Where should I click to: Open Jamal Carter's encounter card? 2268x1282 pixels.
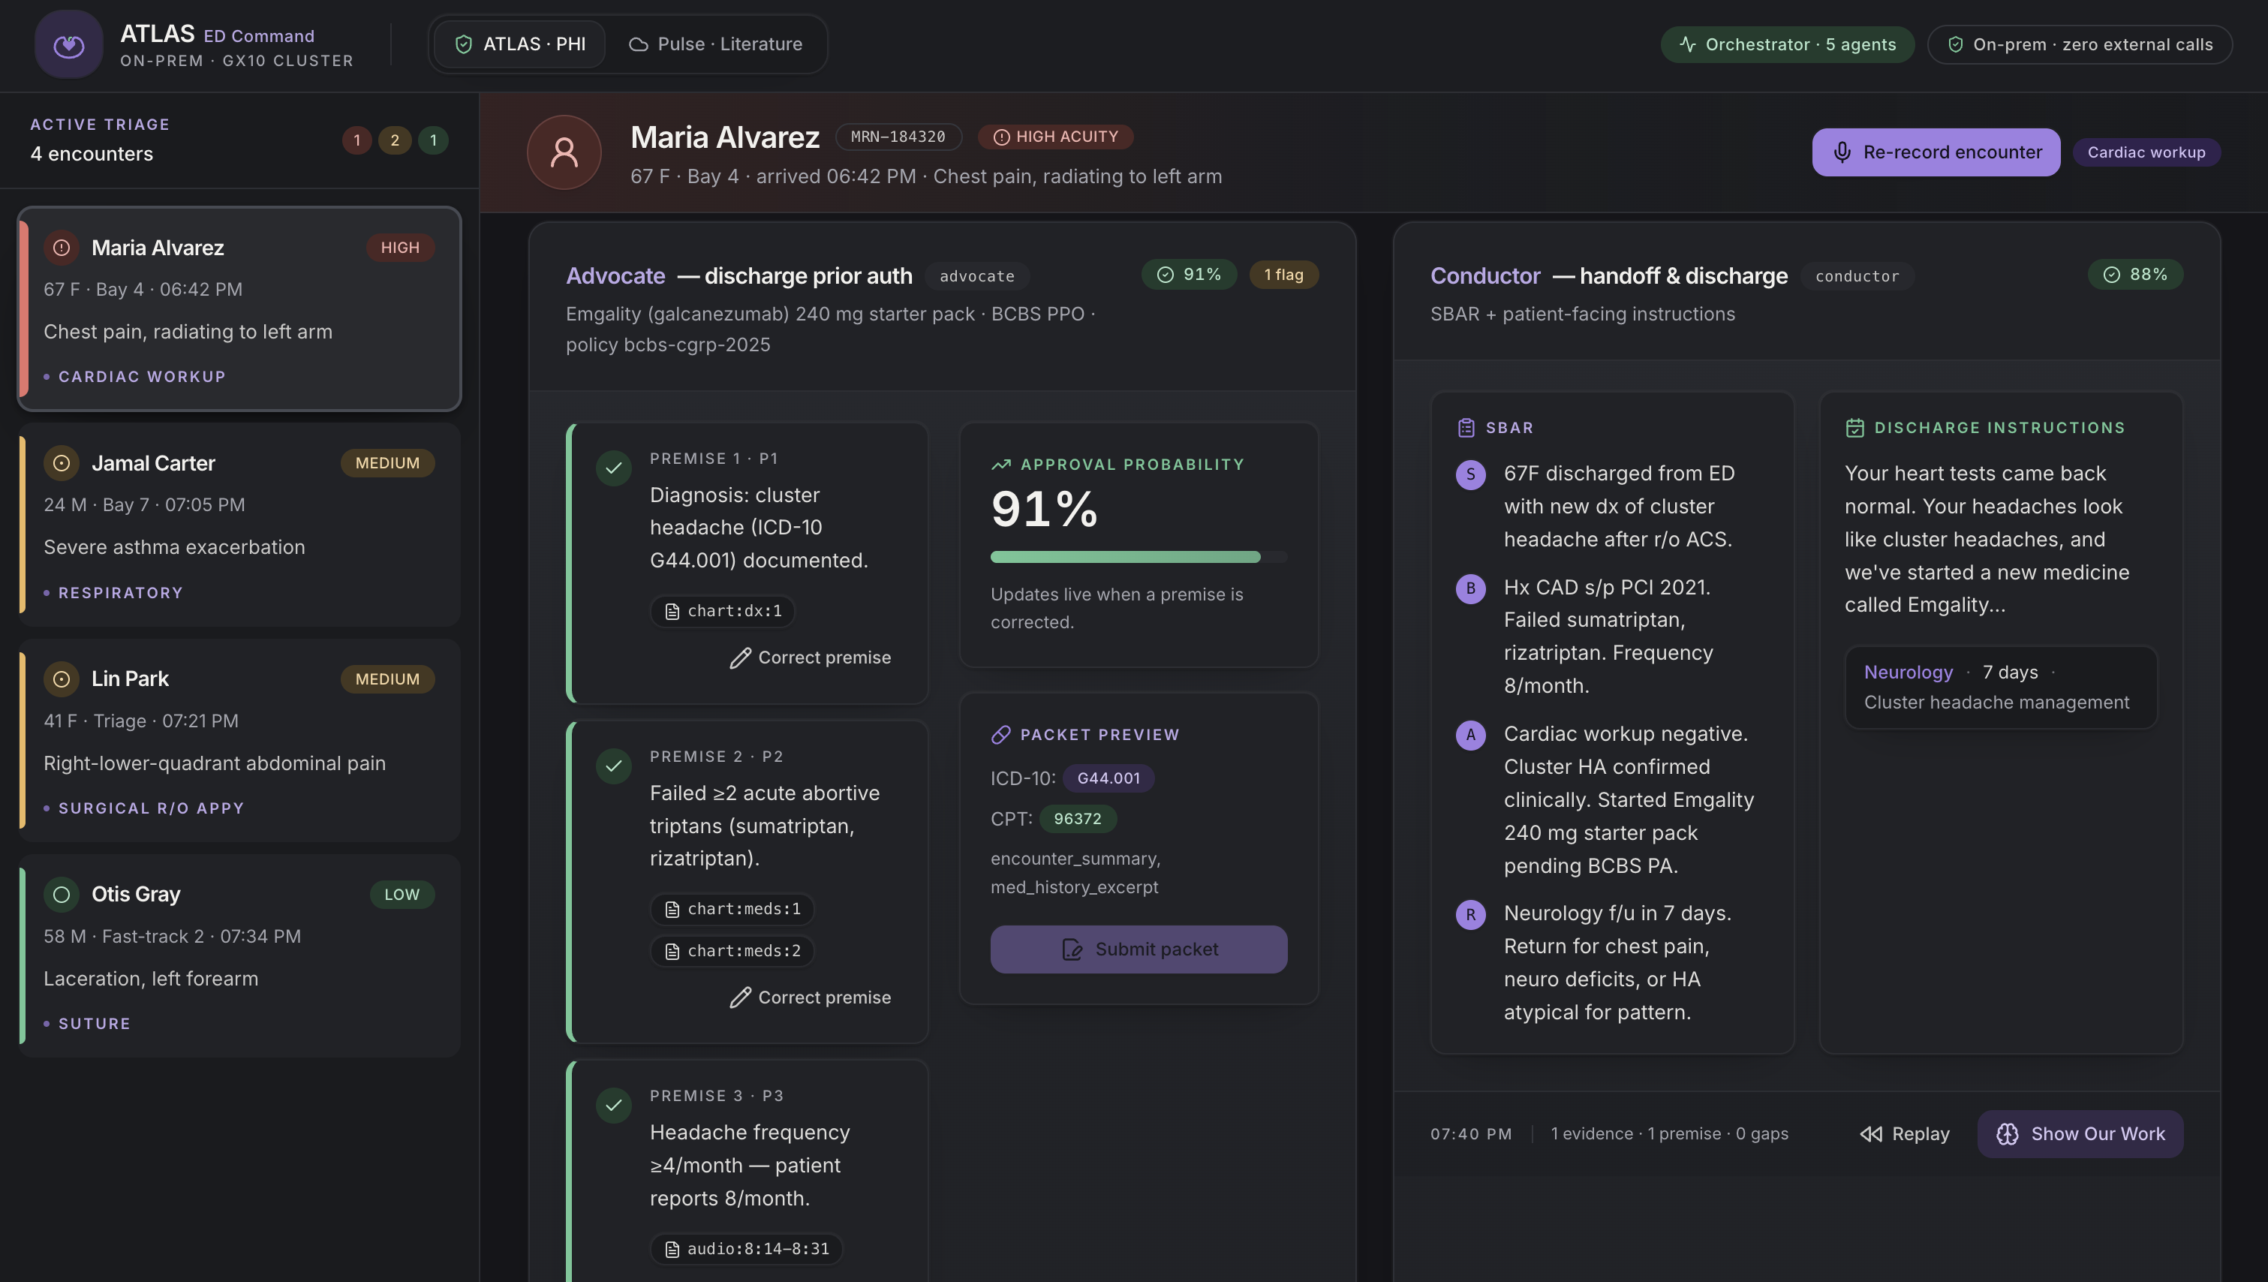239,525
